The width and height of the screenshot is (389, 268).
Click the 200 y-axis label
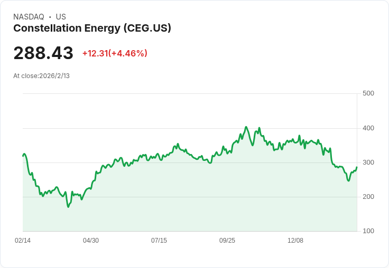click(x=368, y=197)
